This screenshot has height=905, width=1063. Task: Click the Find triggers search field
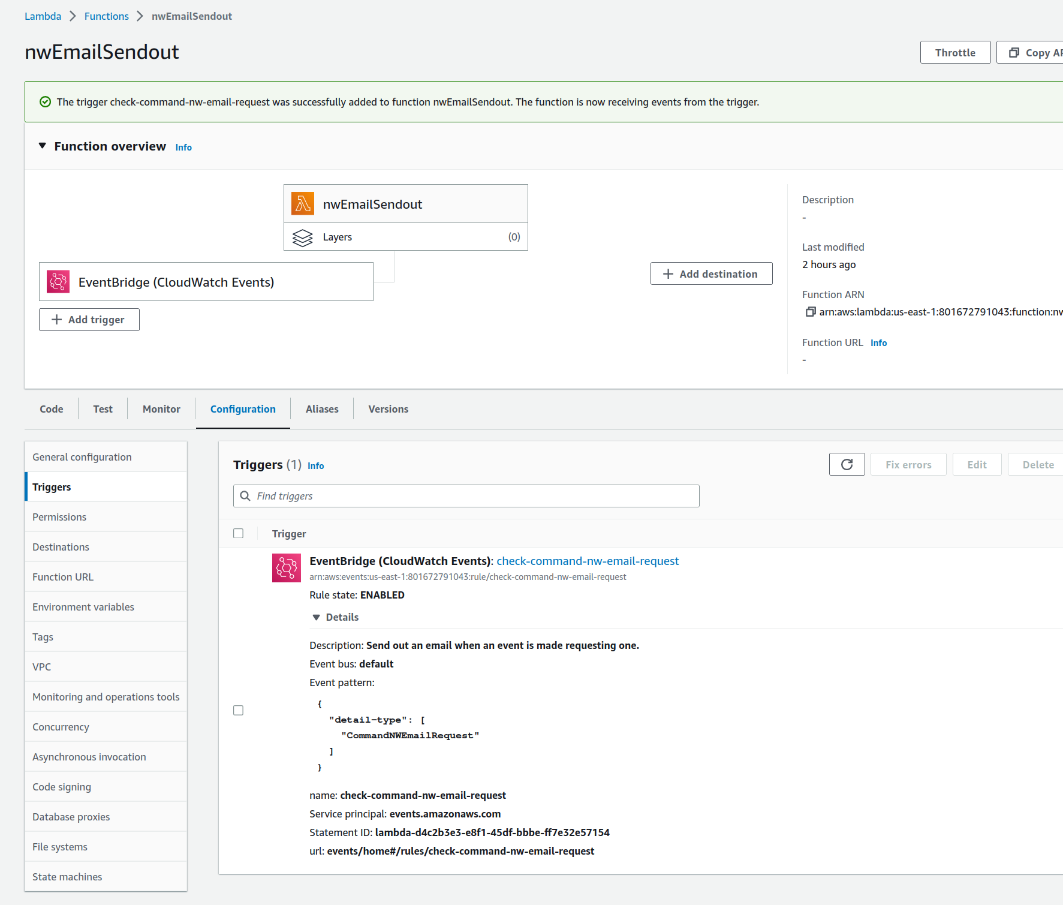(466, 496)
